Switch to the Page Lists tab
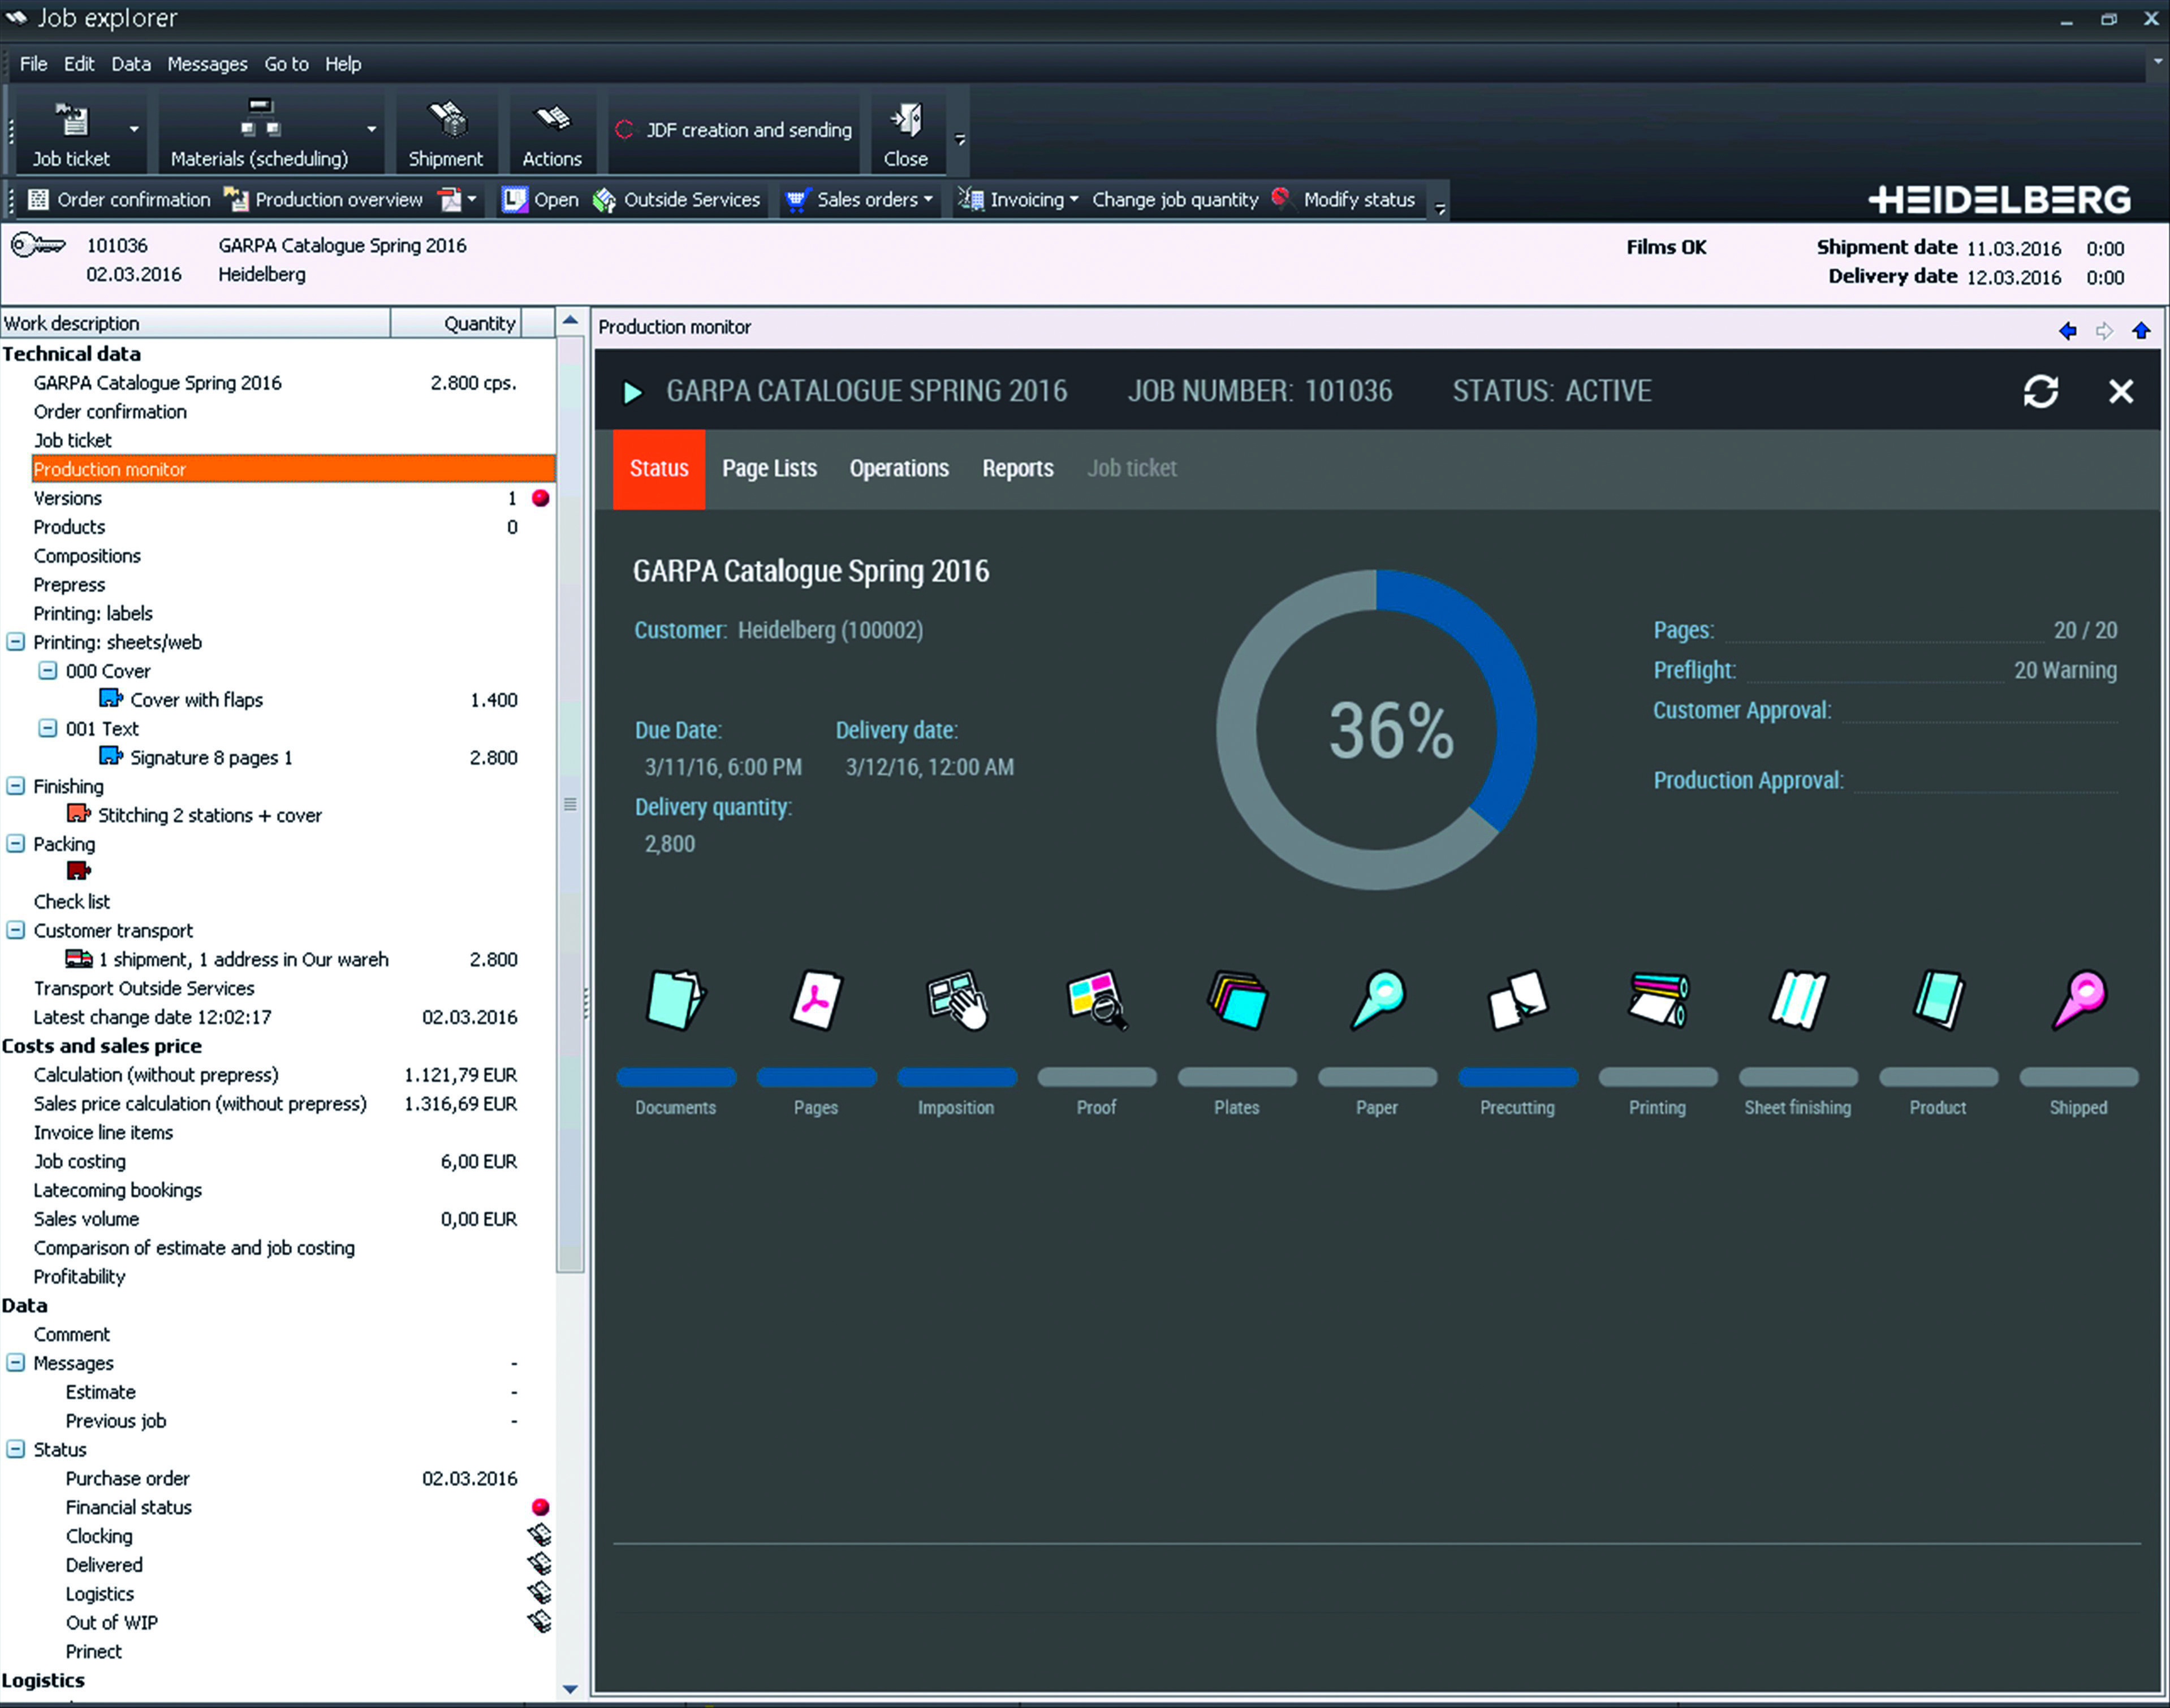The height and width of the screenshot is (1708, 2170). (769, 469)
